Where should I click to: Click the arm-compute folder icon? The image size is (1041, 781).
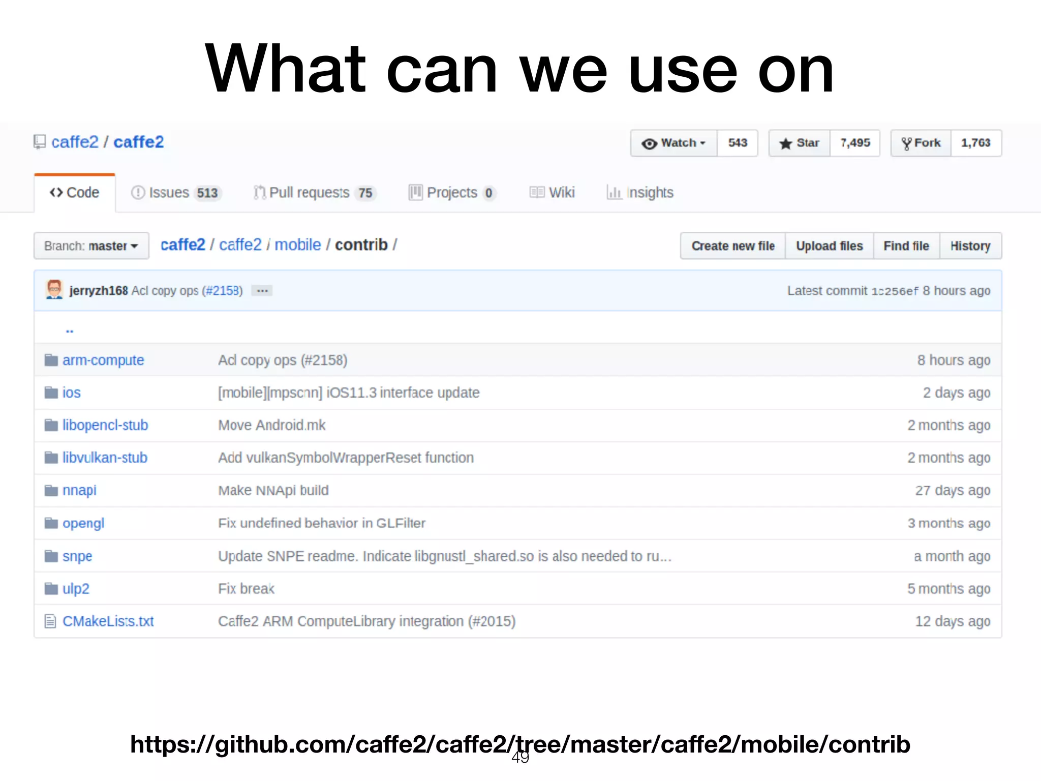51,360
